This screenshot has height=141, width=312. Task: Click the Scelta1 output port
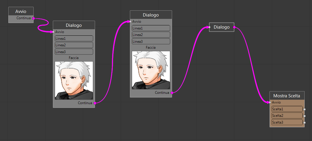point(304,109)
